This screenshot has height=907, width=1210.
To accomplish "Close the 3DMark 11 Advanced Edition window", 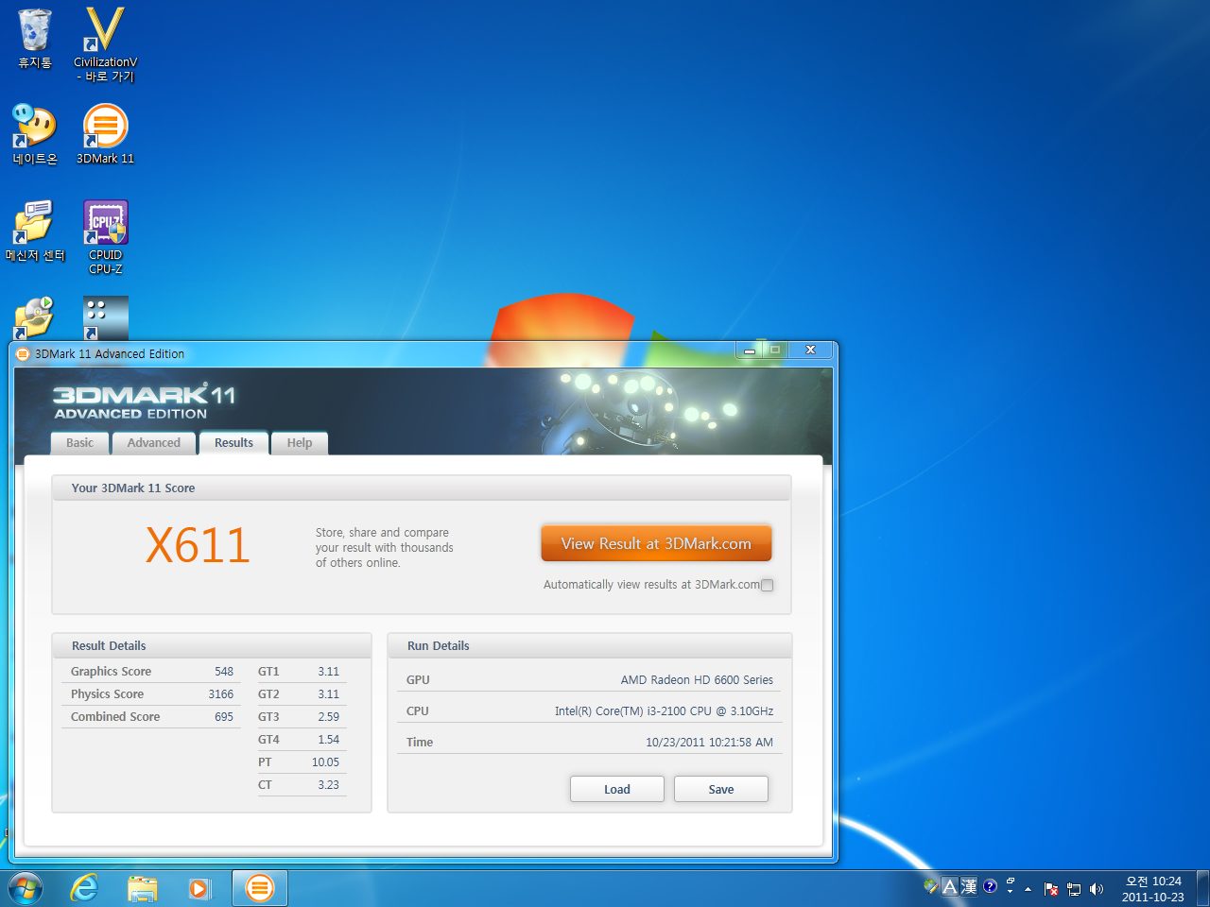I will 810,351.
